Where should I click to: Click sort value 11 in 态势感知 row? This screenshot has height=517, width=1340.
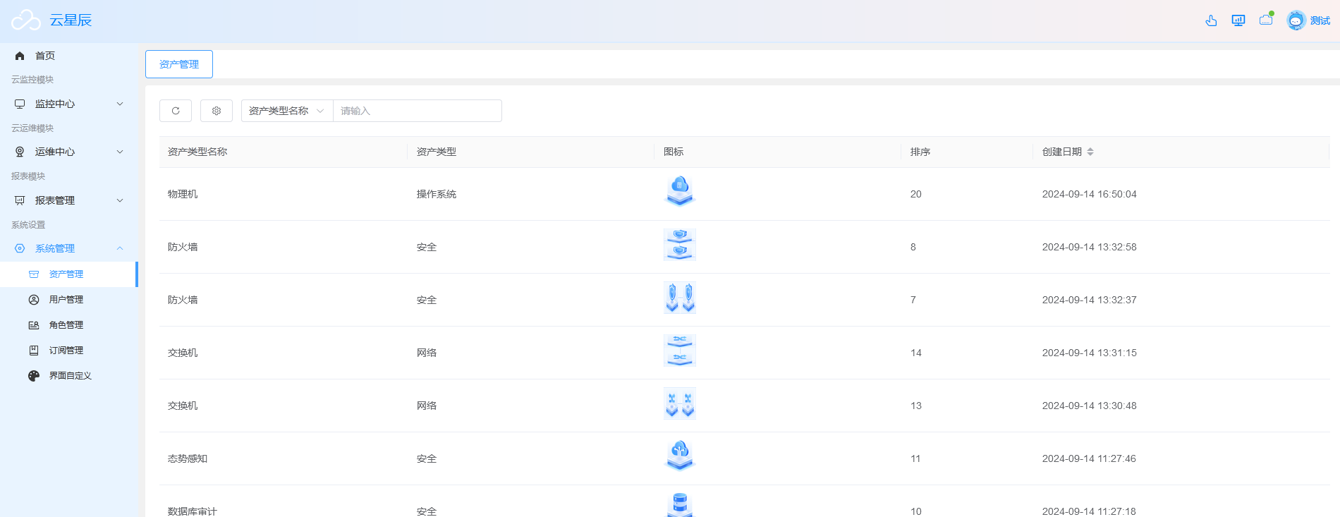pyautogui.click(x=915, y=458)
